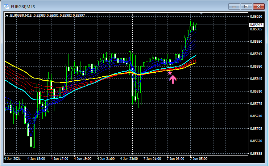This screenshot has height=166, width=269.
Task: Click the 0.85880 price scale label
Action: pos(256,66)
